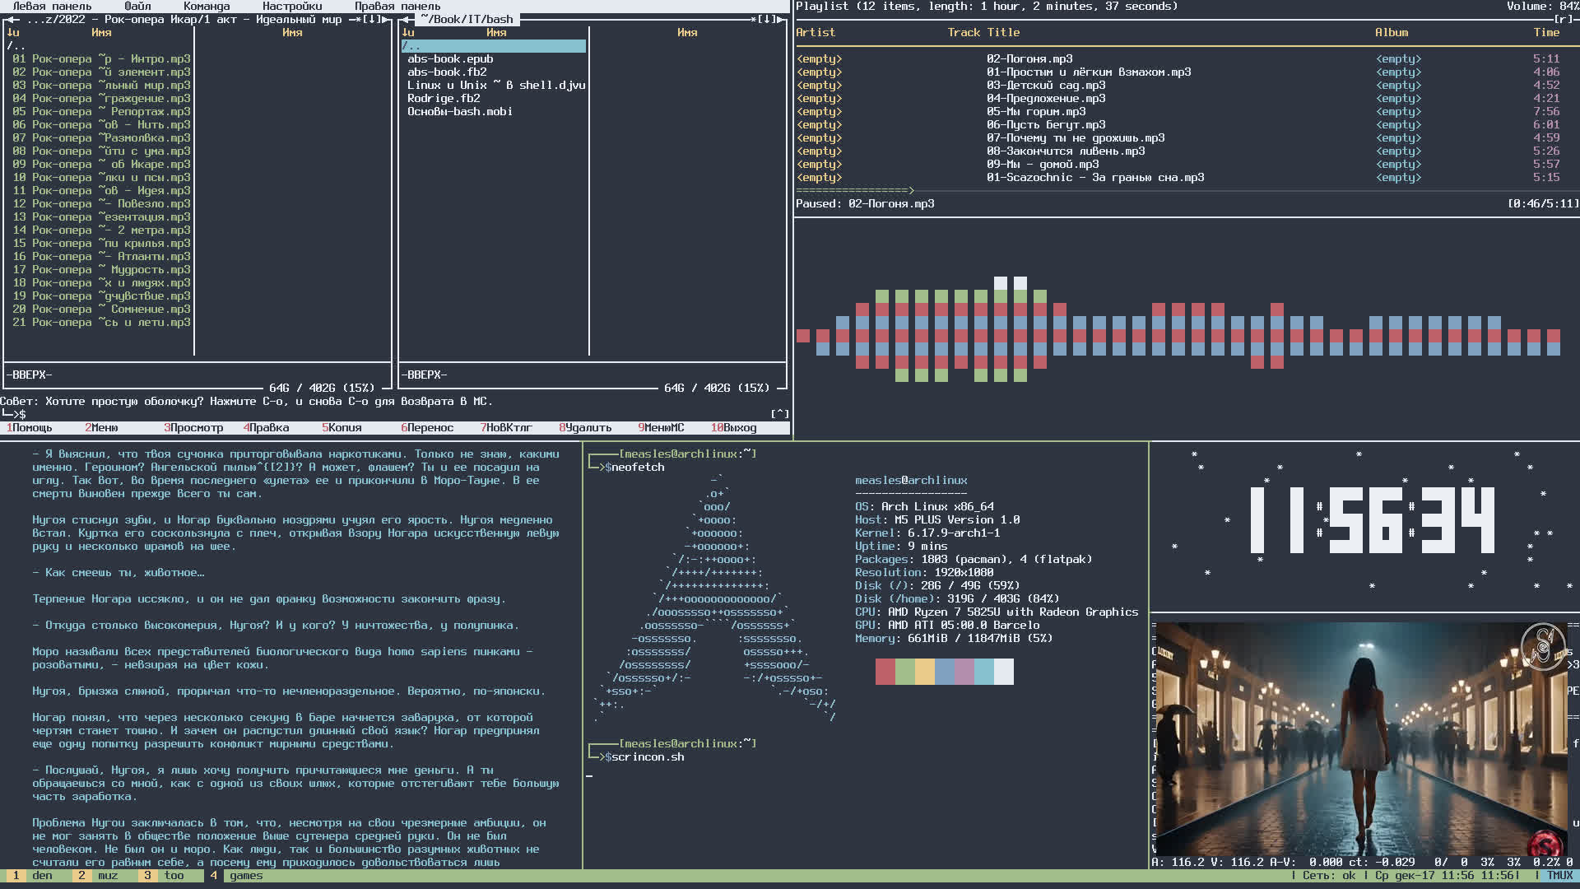This screenshot has height=889, width=1580.
Task: Click the red rose emblem in the video's corner
Action: [x=1545, y=845]
